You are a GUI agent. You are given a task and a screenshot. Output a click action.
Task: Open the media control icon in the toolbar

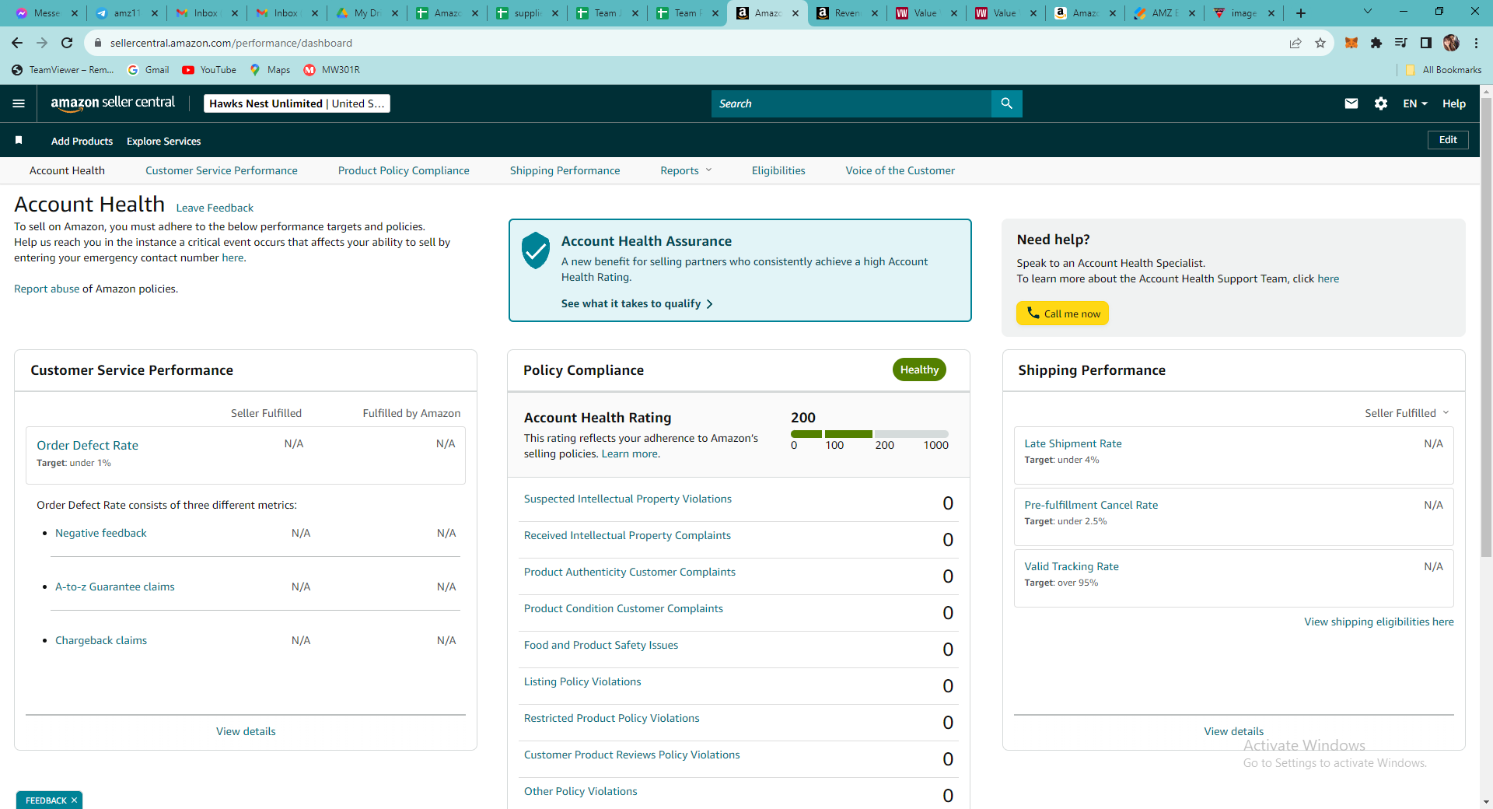[x=1401, y=43]
